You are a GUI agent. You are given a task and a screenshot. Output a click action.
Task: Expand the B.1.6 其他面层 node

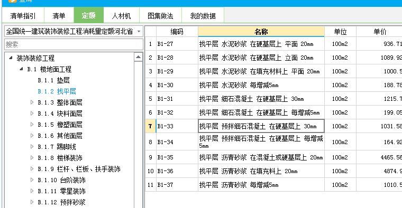(32, 135)
